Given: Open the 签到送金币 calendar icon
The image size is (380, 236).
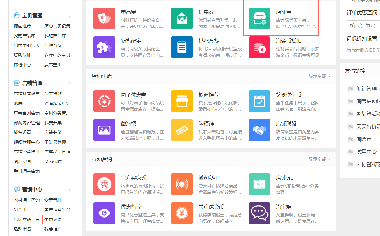Looking at the screenshot, I should point(259,101).
